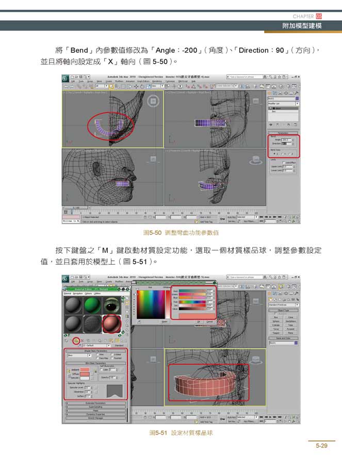Open the Hierarchy command panel tab in figure 5-50

coord(280,93)
